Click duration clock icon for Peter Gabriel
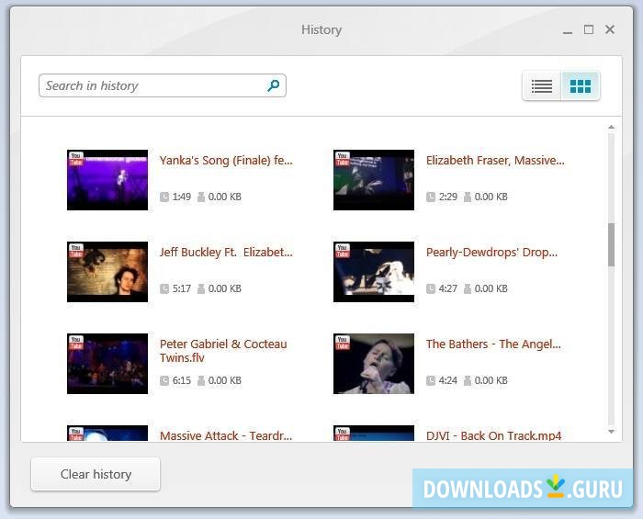Screen dimensions: 643x519 coord(164,381)
